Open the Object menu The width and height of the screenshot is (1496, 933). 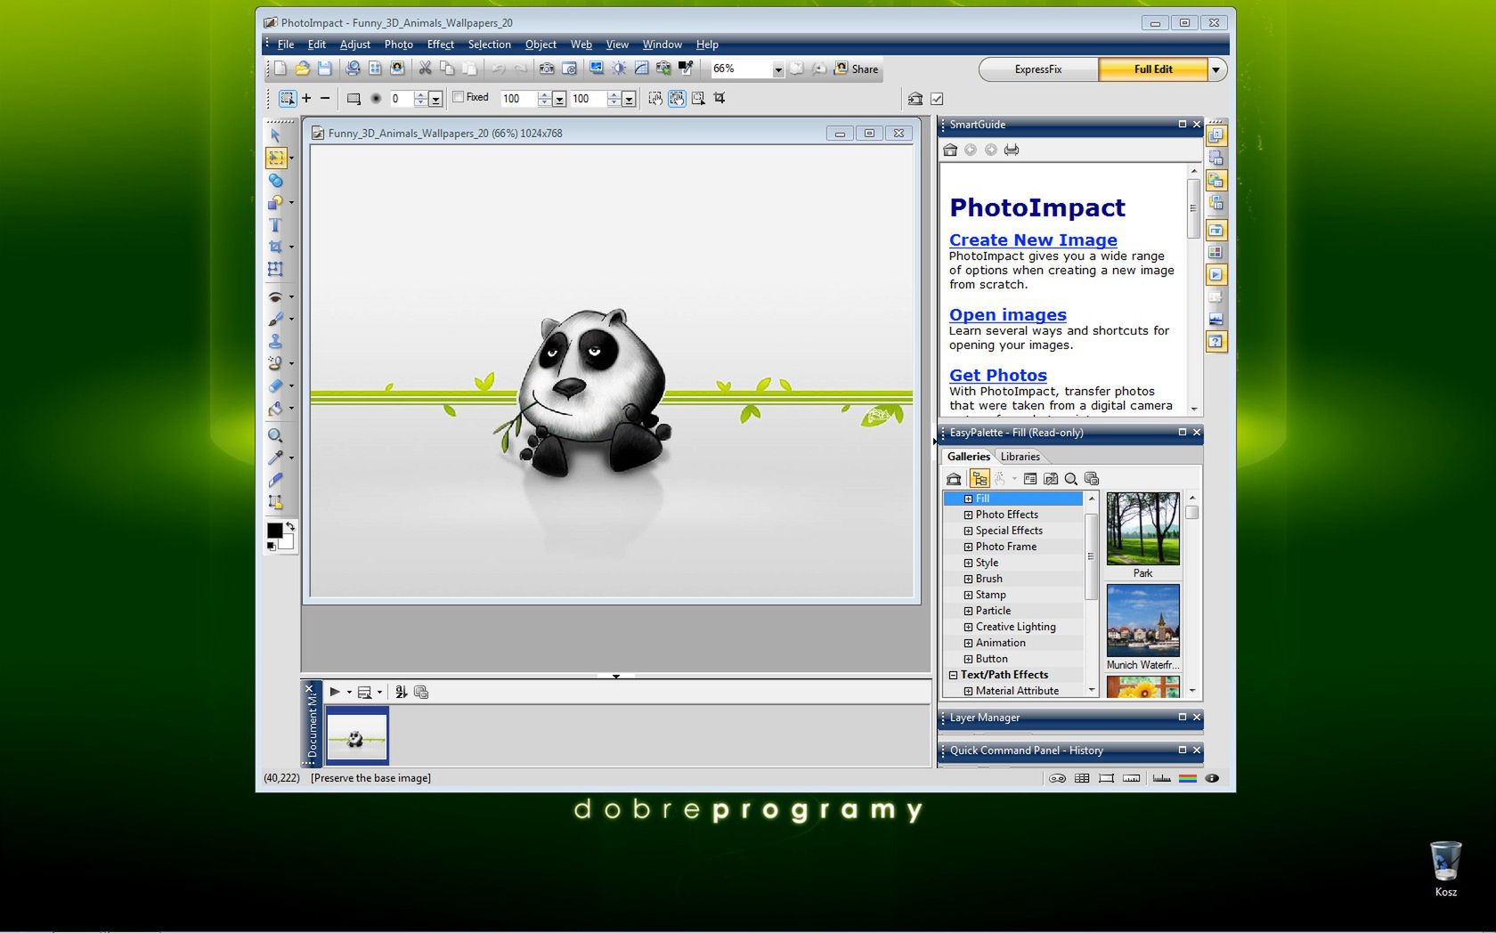541,45
